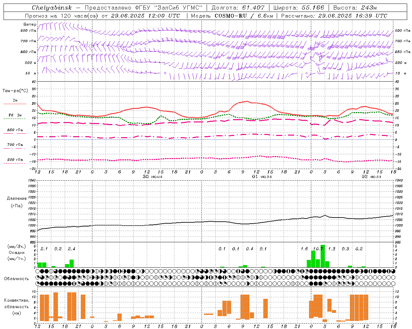The width and height of the screenshot is (412, 329).
Task: Click the (мм/3ч.) precipitation unit label
Action: (x=17, y=247)
